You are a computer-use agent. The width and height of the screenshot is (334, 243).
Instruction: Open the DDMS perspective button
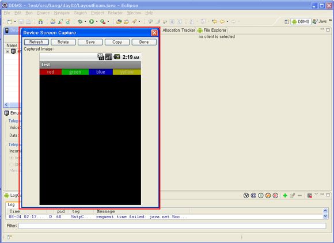point(301,21)
